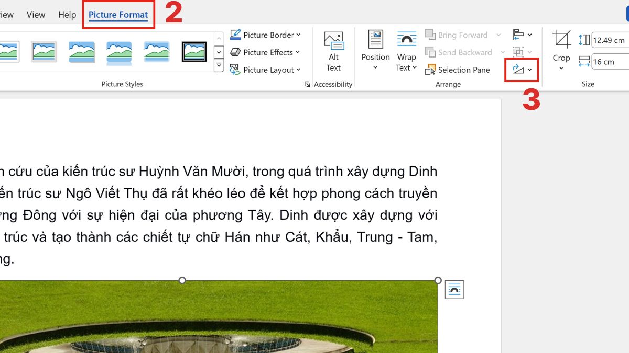Open the Rotate objects icon
The width and height of the screenshot is (629, 353).
518,69
